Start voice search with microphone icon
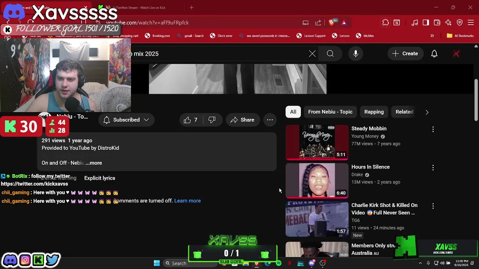The image size is (479, 269). tap(356, 54)
